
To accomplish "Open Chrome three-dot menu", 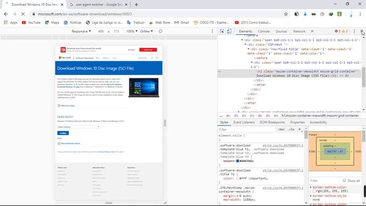I will (360, 14).
